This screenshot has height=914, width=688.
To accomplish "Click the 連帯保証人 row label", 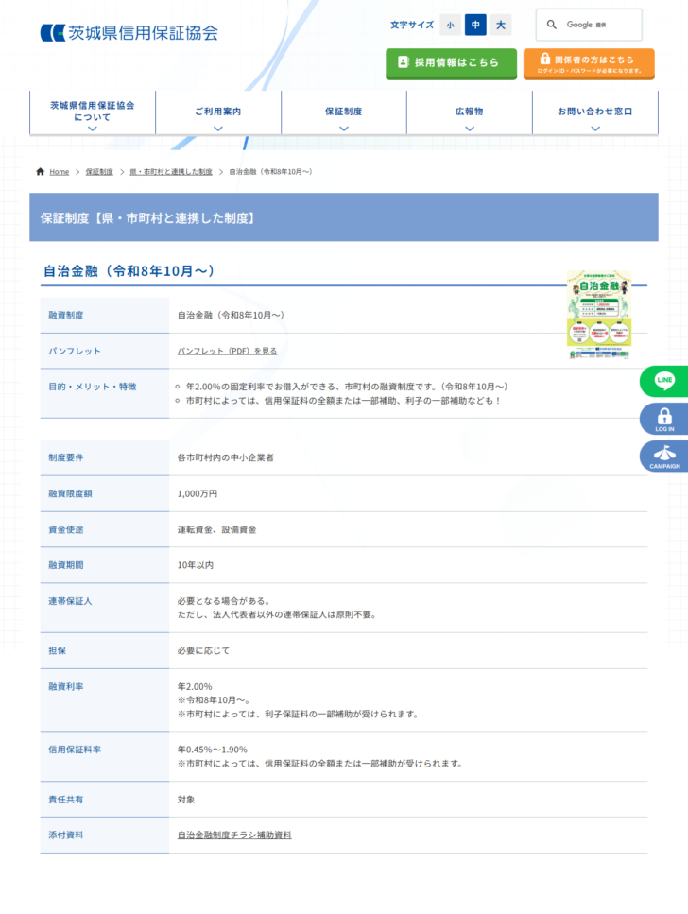I will pos(70,601).
